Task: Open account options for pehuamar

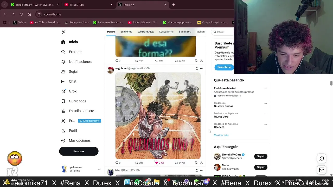Action: [99, 169]
